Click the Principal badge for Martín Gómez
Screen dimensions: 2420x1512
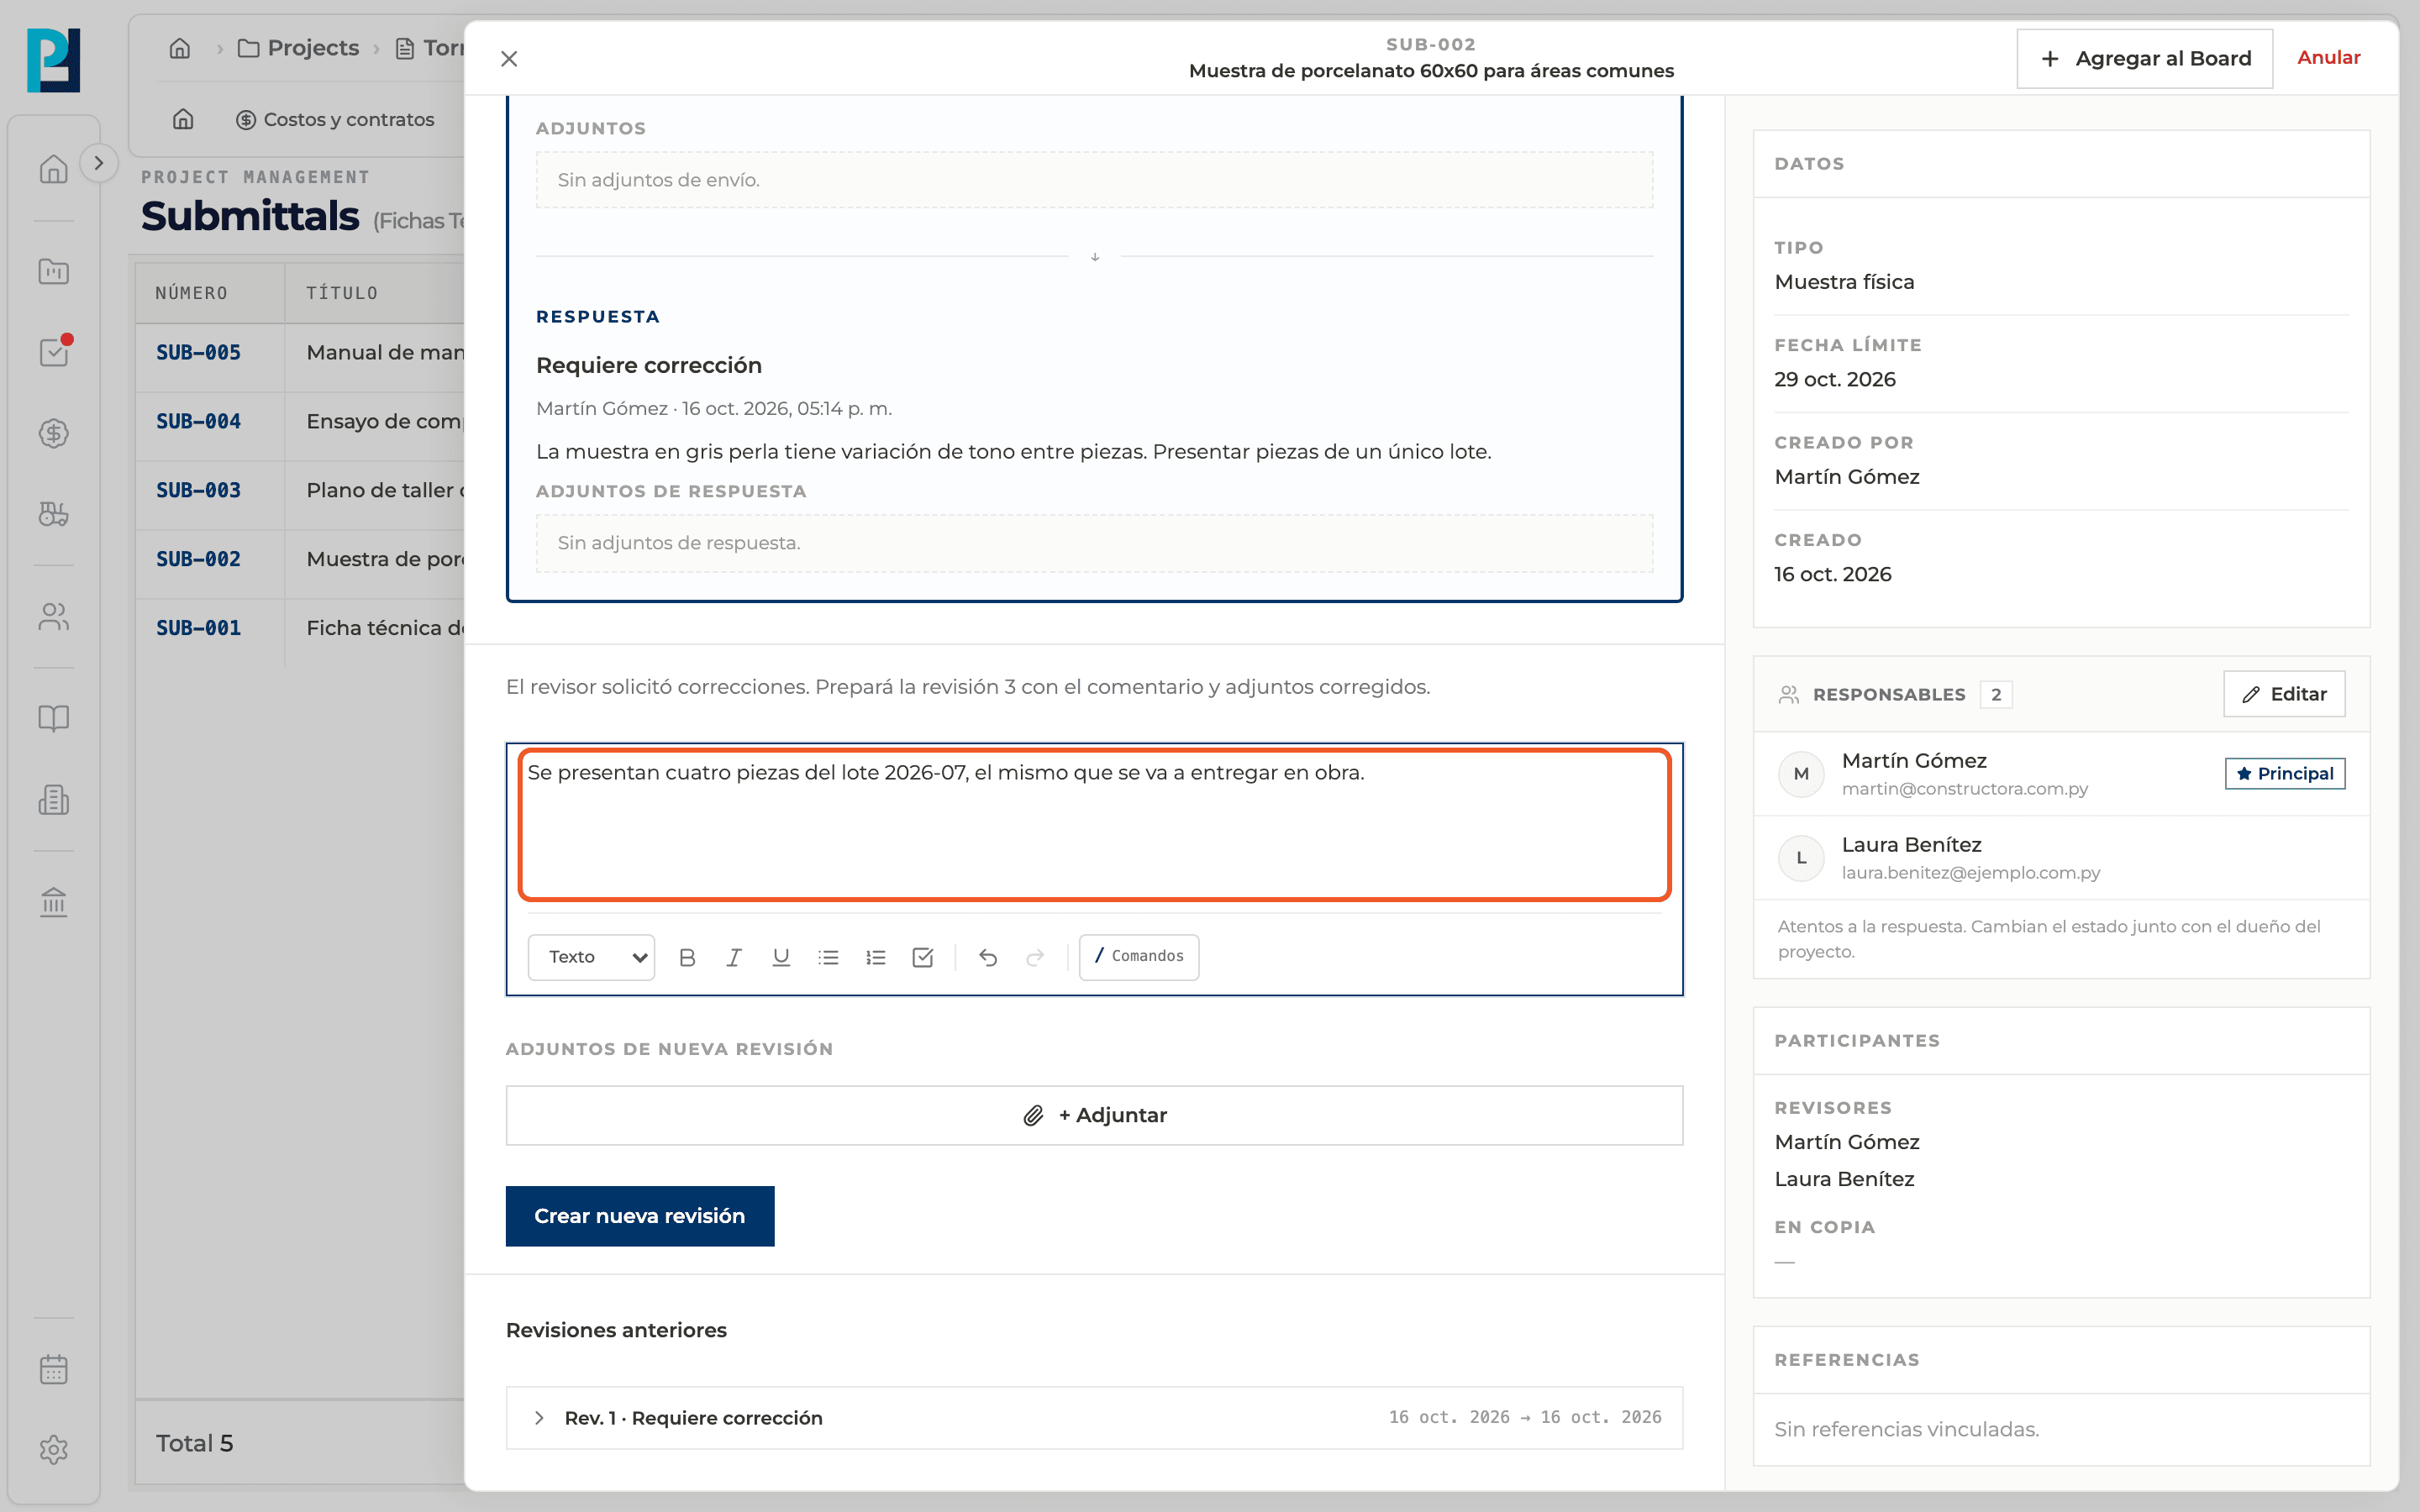2285,774
